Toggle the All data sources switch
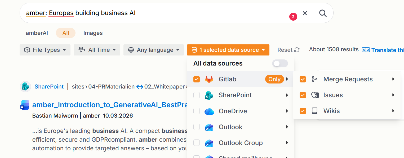 [x=280, y=63]
